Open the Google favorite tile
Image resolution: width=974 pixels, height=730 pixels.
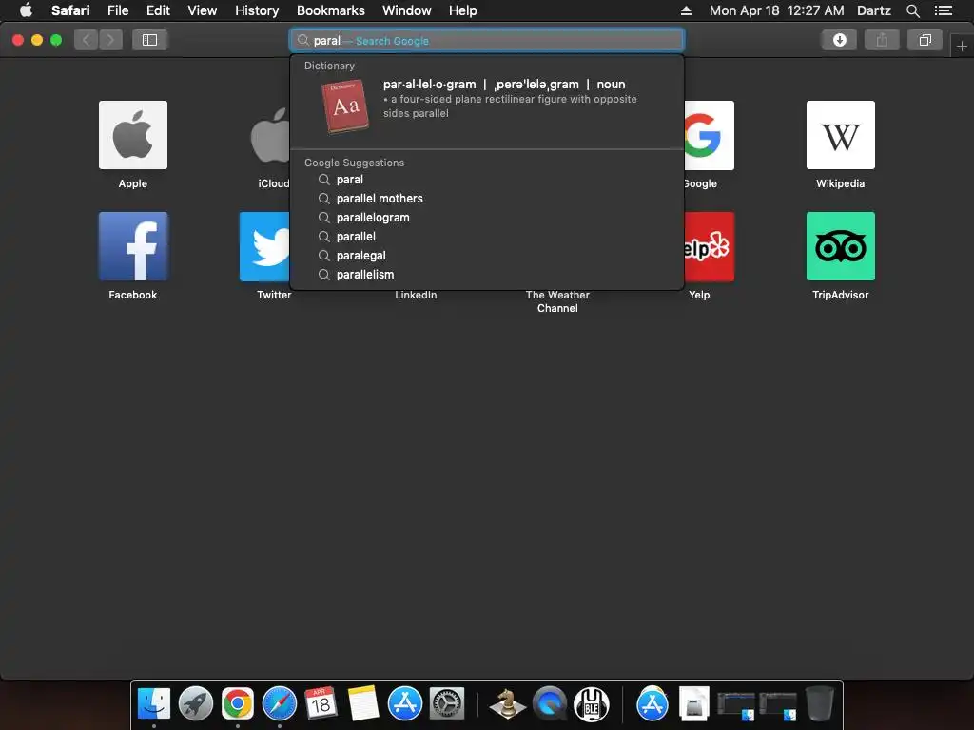pos(709,135)
